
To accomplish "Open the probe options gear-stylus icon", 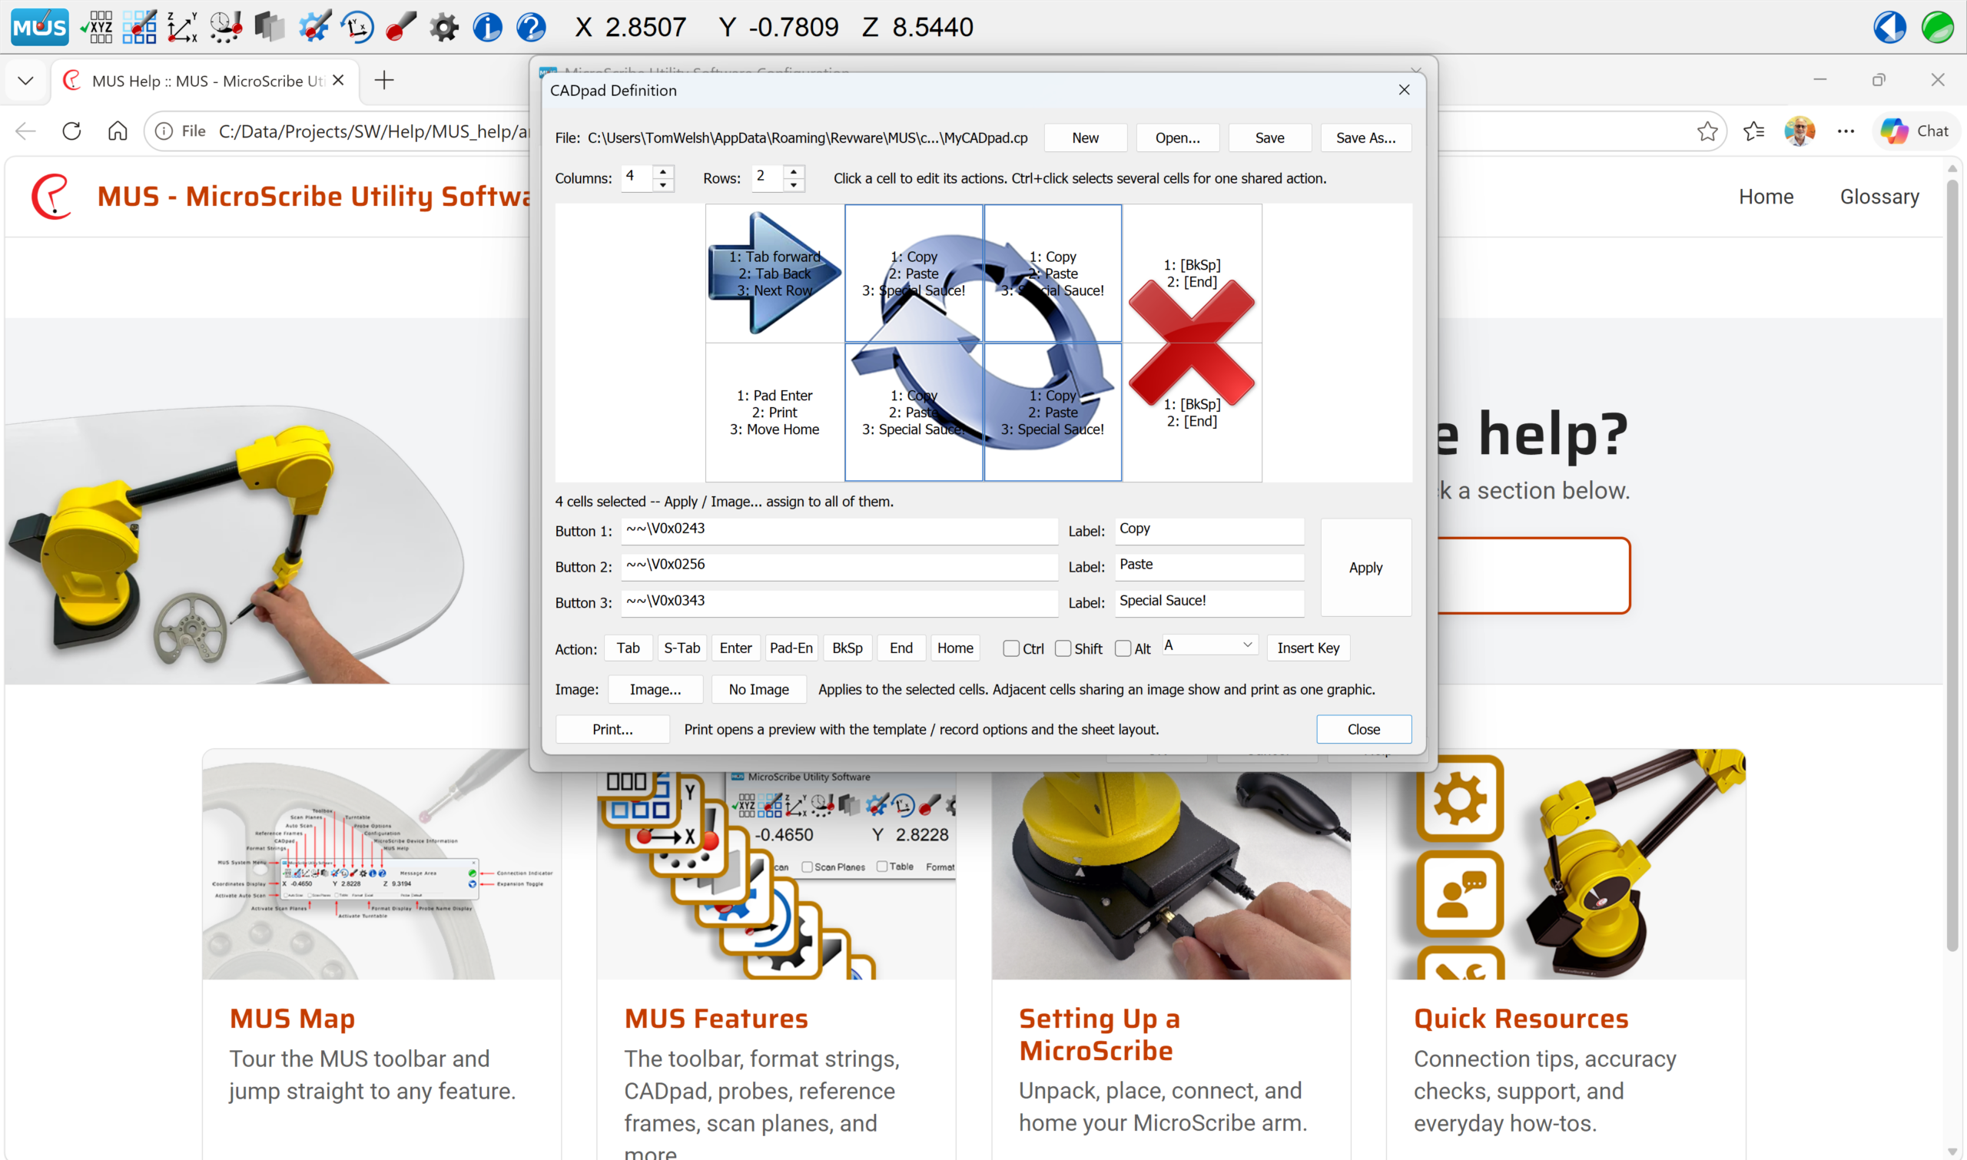I will (313, 28).
